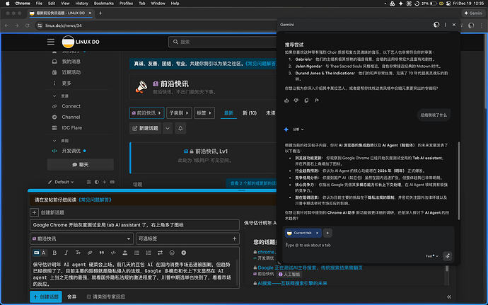Check the 请类别专家回应 checkbox
The width and height of the screenshot is (488, 305).
tap(88, 297)
